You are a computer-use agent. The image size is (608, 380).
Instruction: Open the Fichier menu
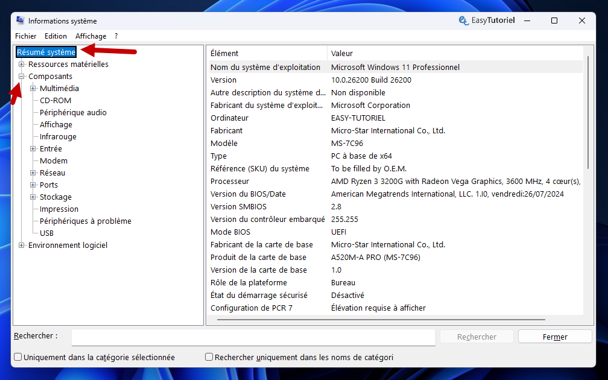(25, 36)
